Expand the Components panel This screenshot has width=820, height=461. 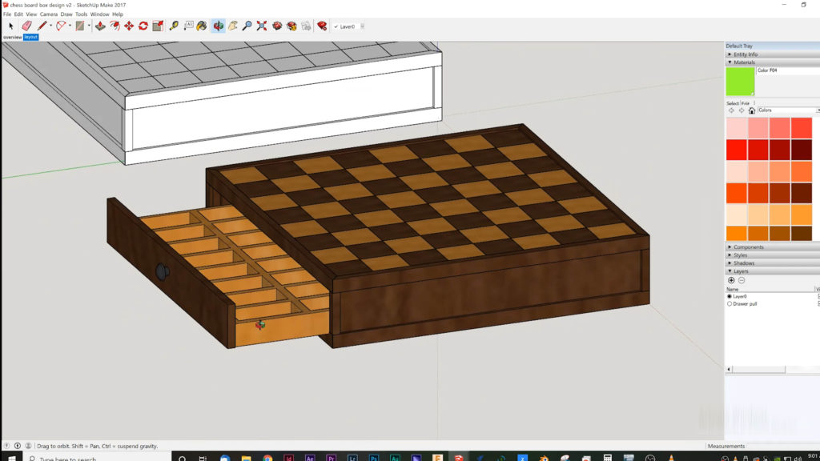click(773, 247)
